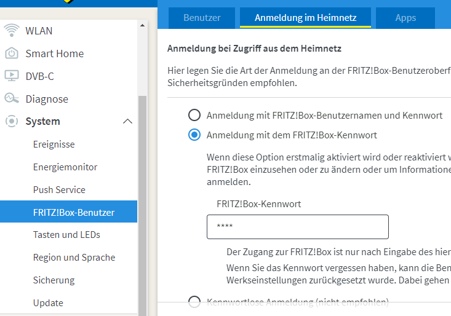The width and height of the screenshot is (451, 316).
Task: Switch to the Benutzer tab
Action: [x=202, y=18]
